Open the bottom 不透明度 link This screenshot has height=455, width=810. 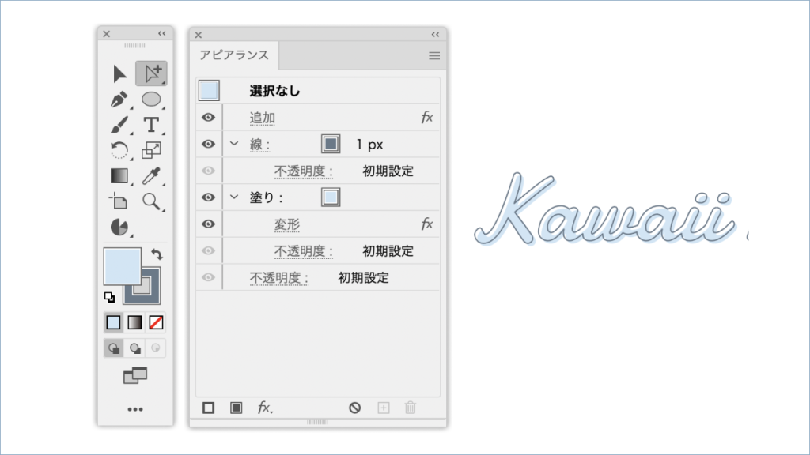point(279,278)
